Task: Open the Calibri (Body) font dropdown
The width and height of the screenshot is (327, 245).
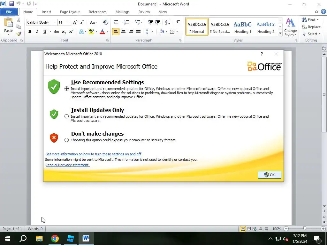Action: tap(55, 22)
